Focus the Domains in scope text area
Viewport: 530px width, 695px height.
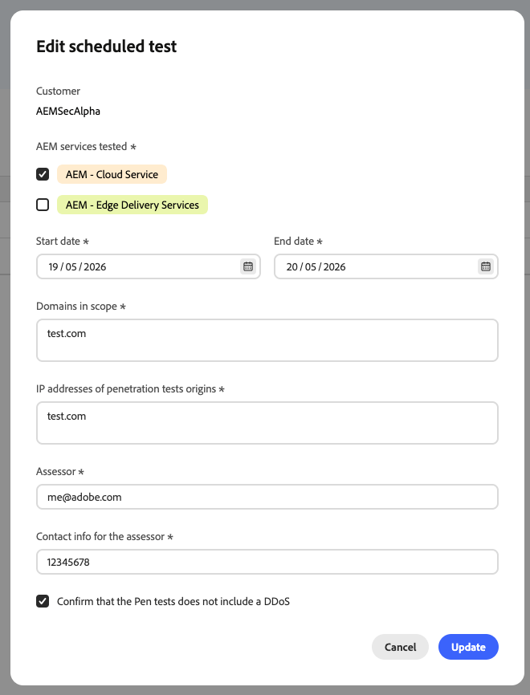point(267,340)
